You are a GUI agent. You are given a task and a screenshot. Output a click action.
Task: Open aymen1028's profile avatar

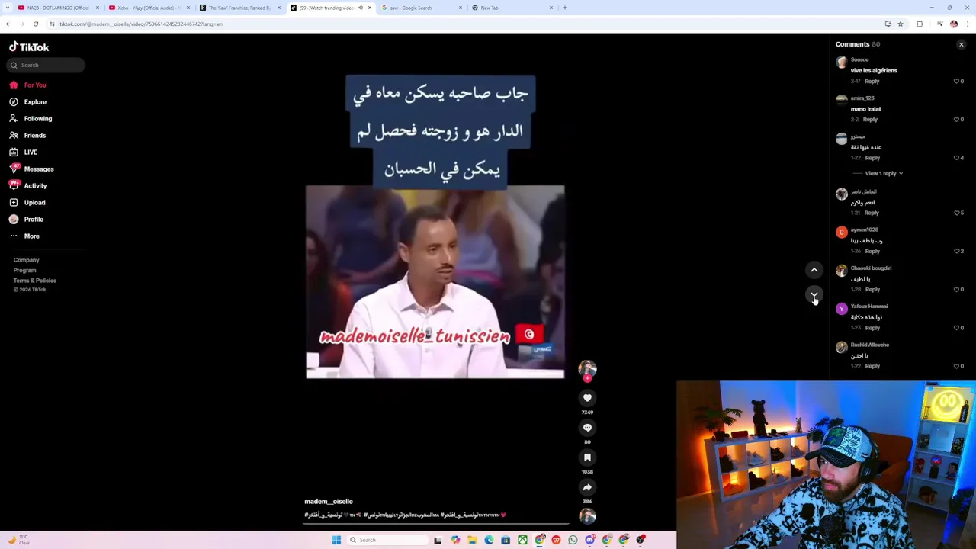(x=841, y=233)
